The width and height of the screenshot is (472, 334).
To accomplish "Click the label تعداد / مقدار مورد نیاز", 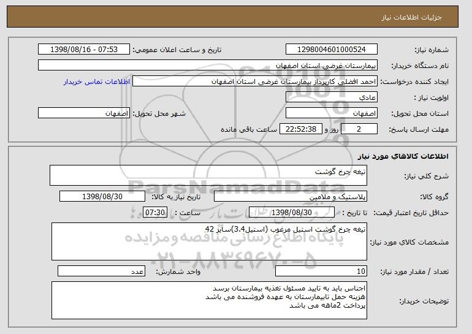I will (414, 271).
